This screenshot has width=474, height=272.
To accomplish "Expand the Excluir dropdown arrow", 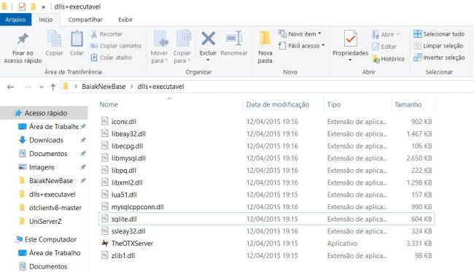I will point(208,60).
